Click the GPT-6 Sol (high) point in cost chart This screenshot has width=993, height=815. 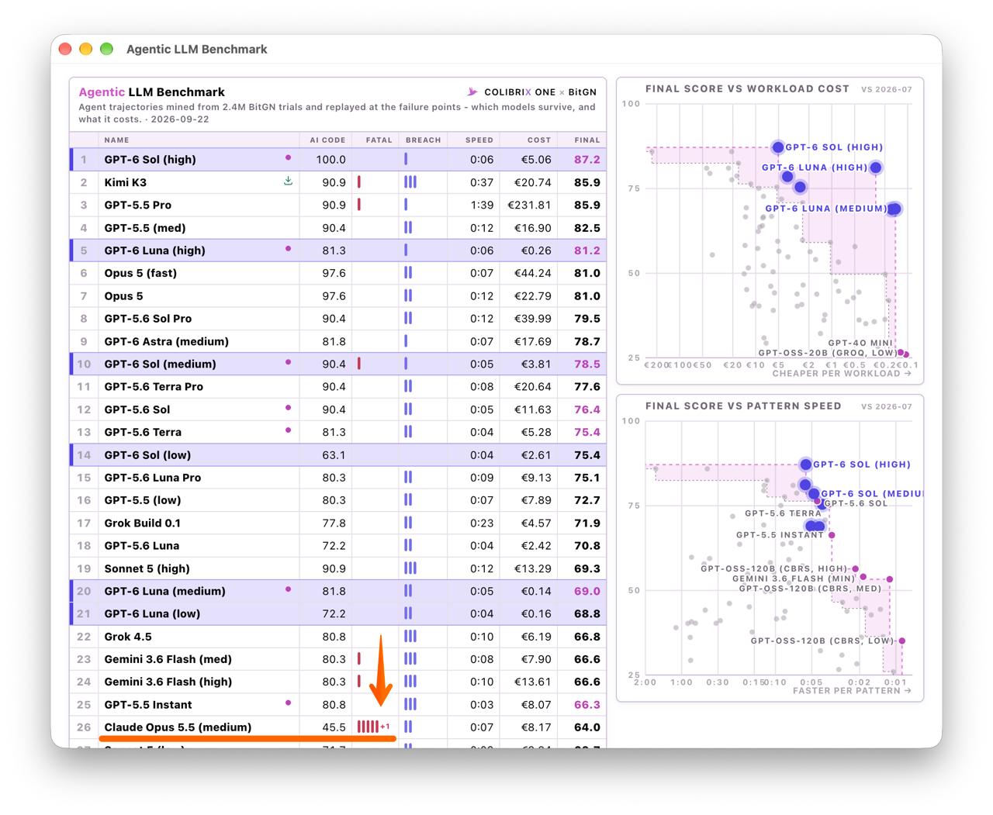[777, 147]
